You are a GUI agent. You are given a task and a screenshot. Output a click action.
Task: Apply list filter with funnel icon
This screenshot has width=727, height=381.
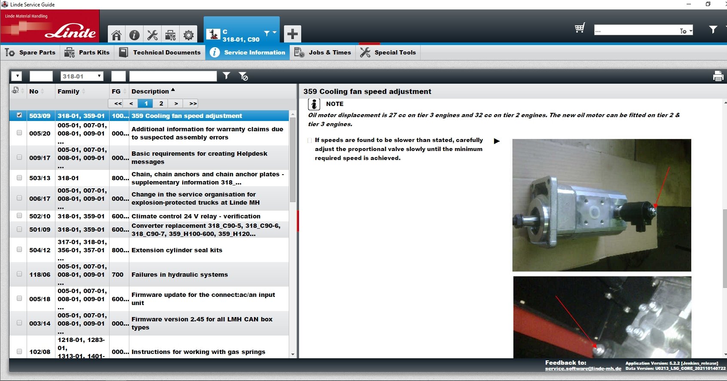tap(226, 76)
